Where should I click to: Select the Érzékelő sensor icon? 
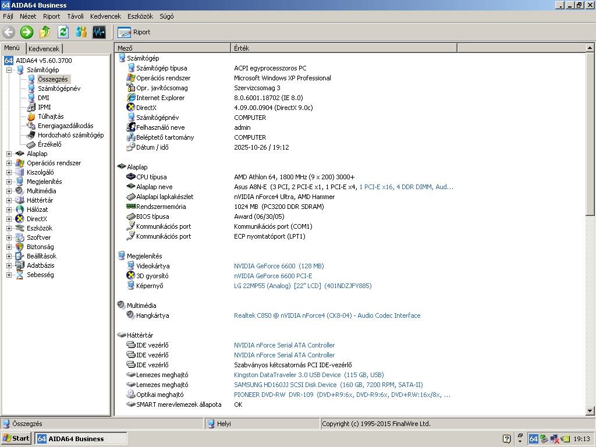coord(31,144)
